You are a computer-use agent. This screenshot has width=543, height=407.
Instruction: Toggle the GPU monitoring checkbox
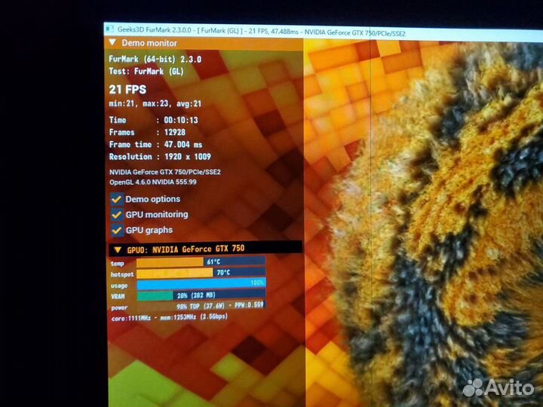coord(117,215)
